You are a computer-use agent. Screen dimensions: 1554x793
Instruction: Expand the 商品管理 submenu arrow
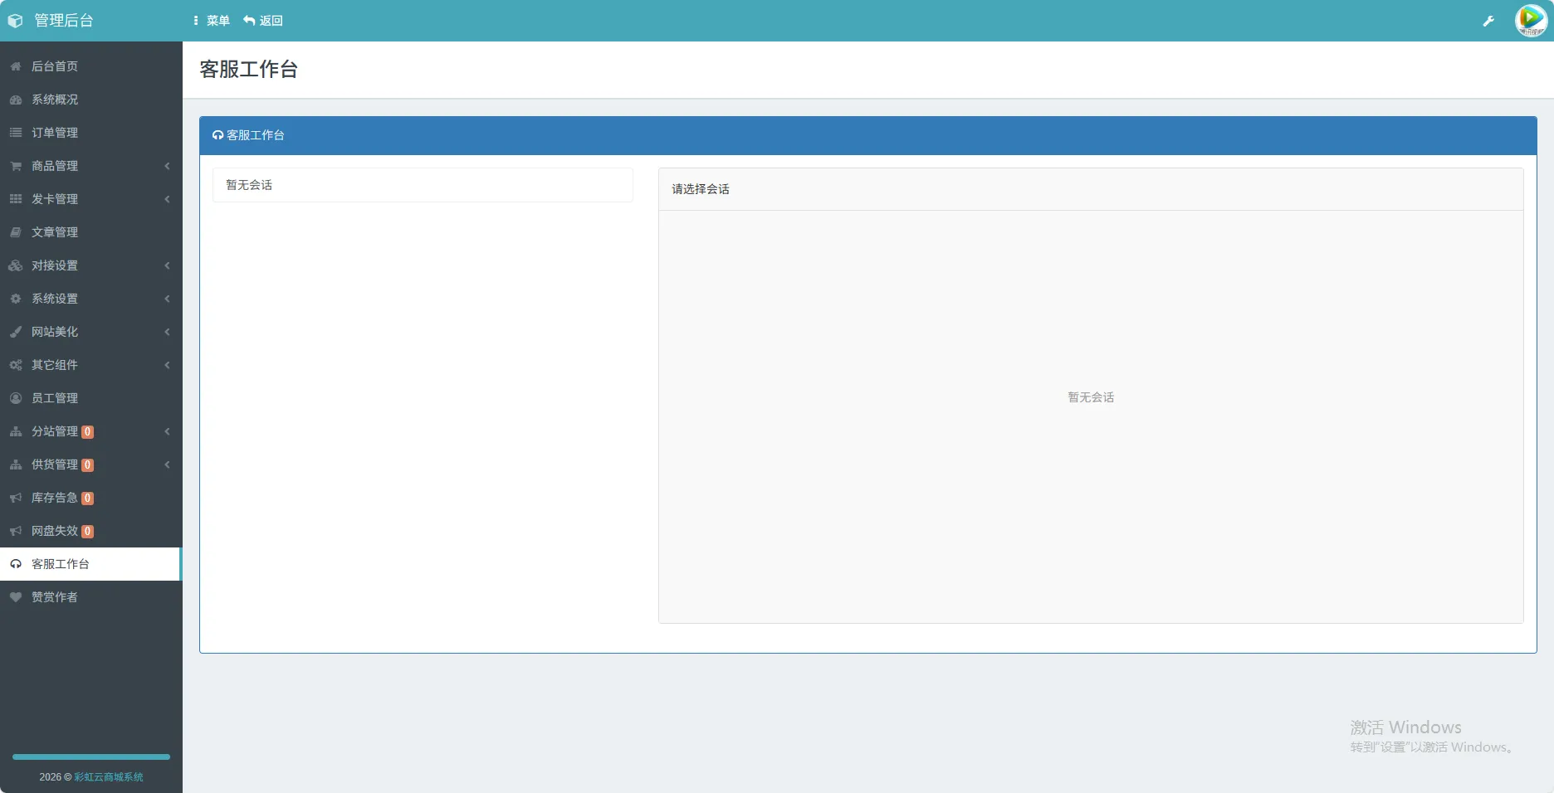pos(167,166)
